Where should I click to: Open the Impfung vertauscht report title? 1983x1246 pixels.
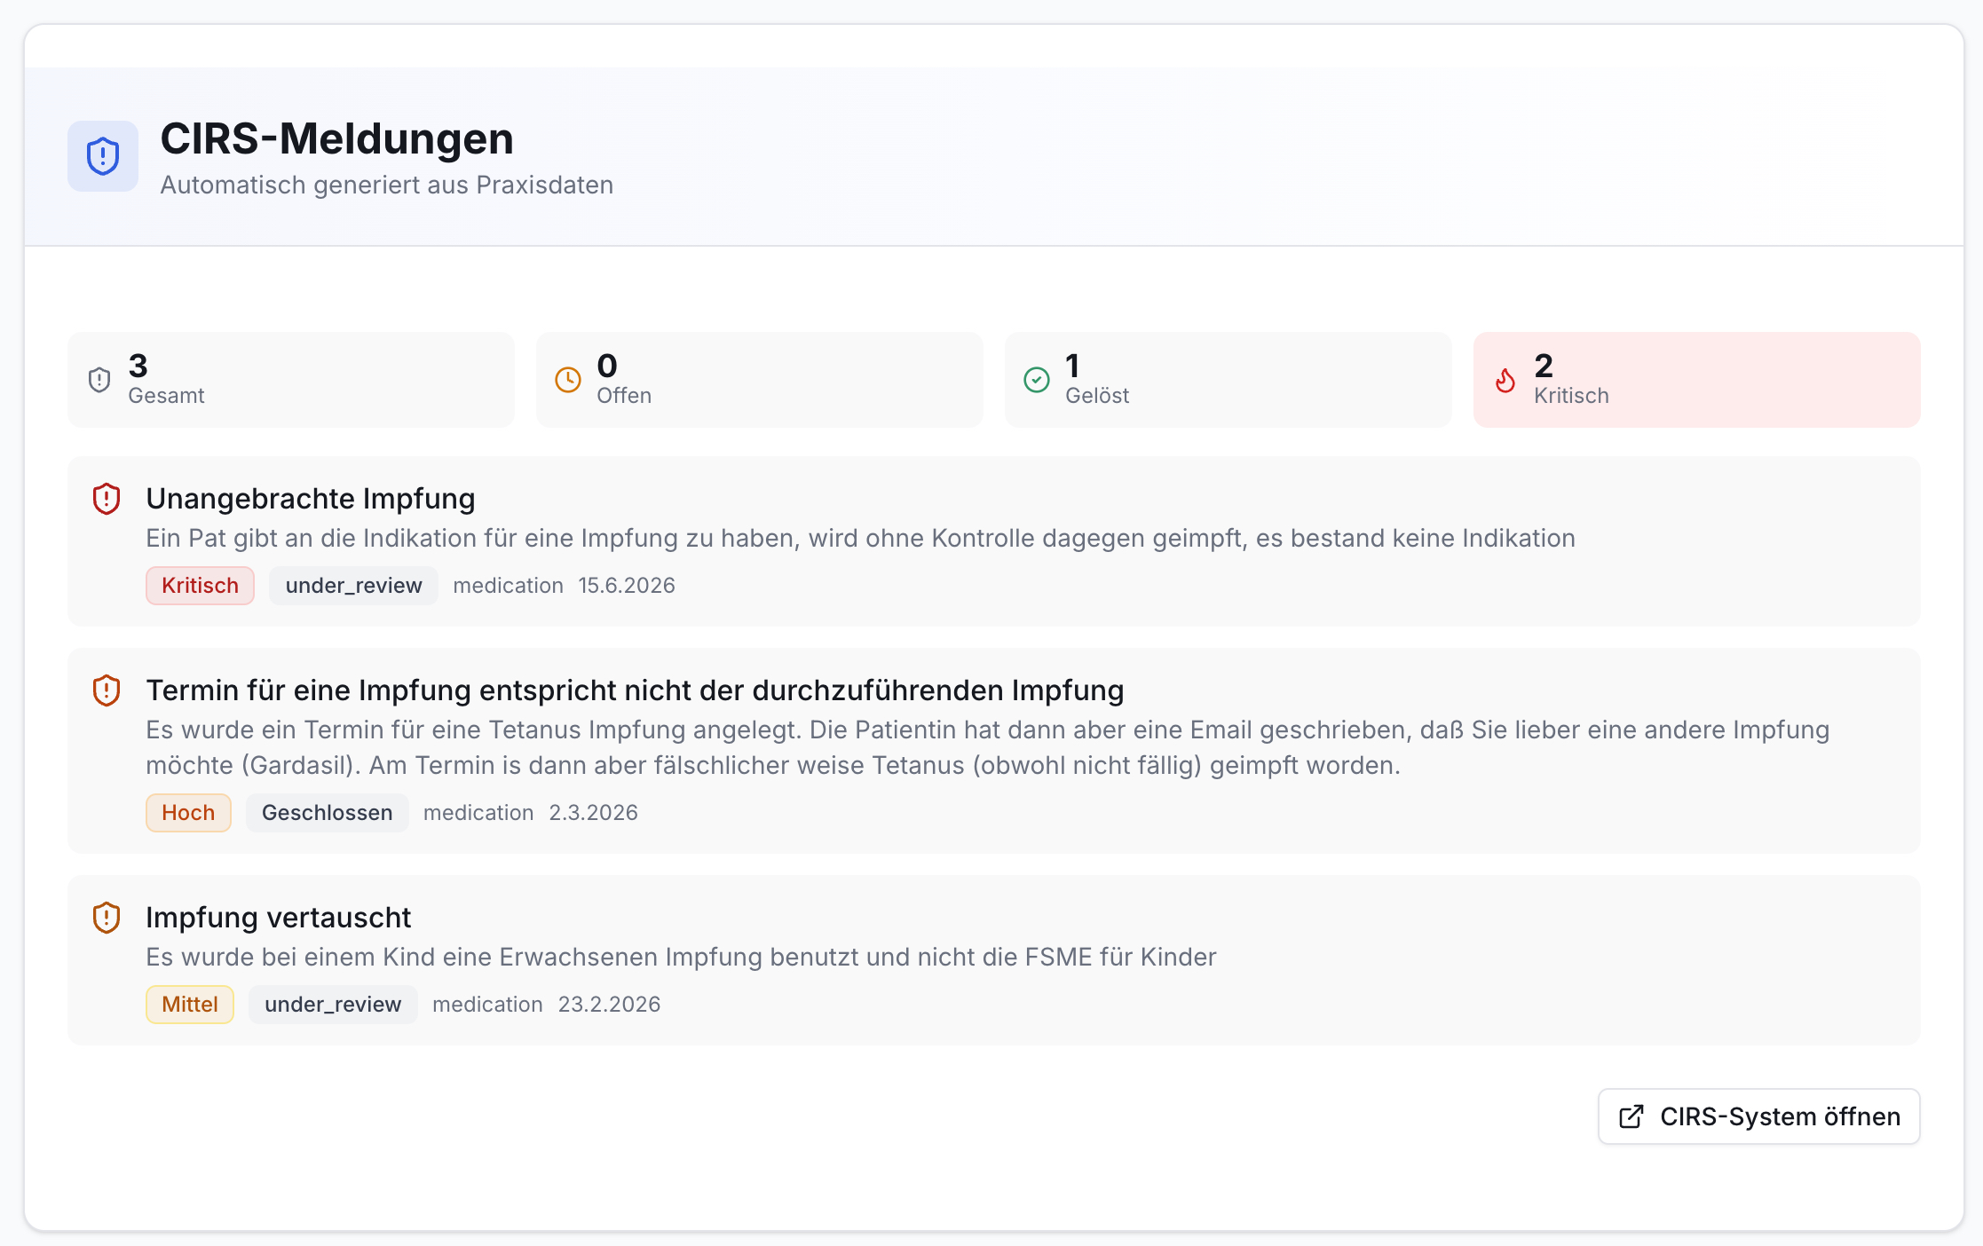click(x=279, y=918)
